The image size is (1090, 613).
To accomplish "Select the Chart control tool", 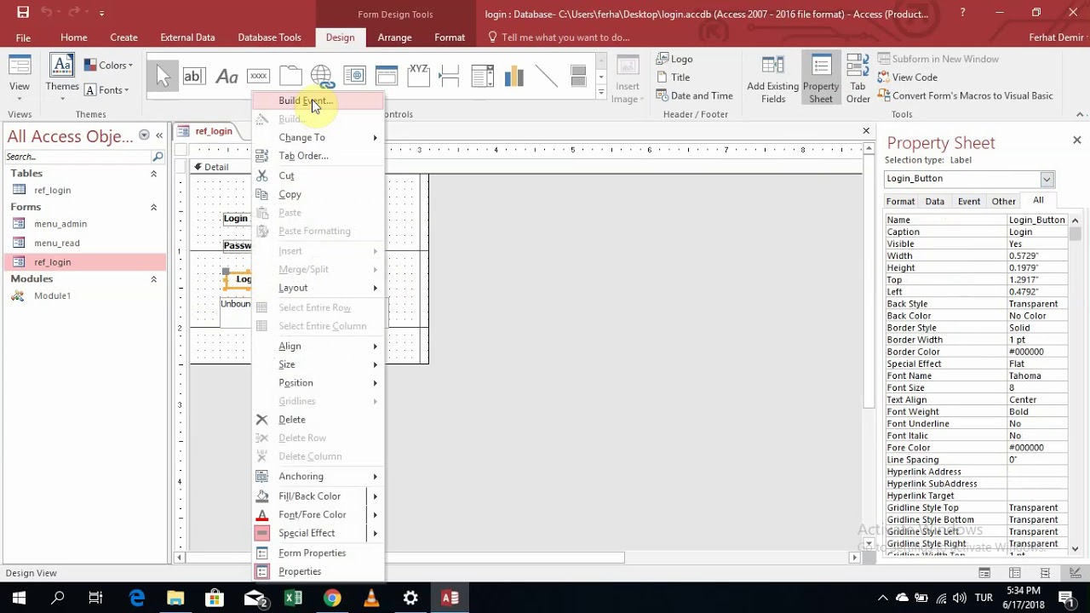I will coord(513,76).
